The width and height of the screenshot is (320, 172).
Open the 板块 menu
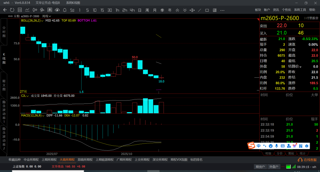click(x=258, y=10)
